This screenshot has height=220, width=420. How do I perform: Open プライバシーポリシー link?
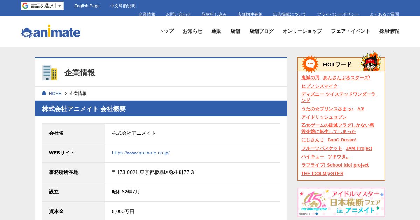[x=338, y=14]
